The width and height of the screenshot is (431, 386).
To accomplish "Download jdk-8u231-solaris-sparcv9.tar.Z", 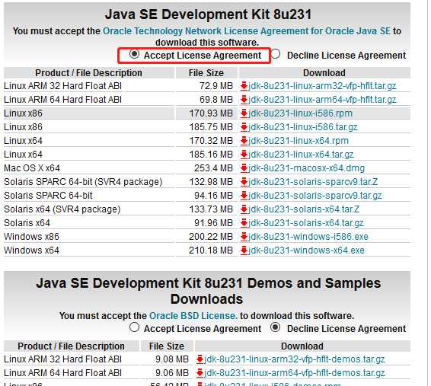I will (313, 182).
